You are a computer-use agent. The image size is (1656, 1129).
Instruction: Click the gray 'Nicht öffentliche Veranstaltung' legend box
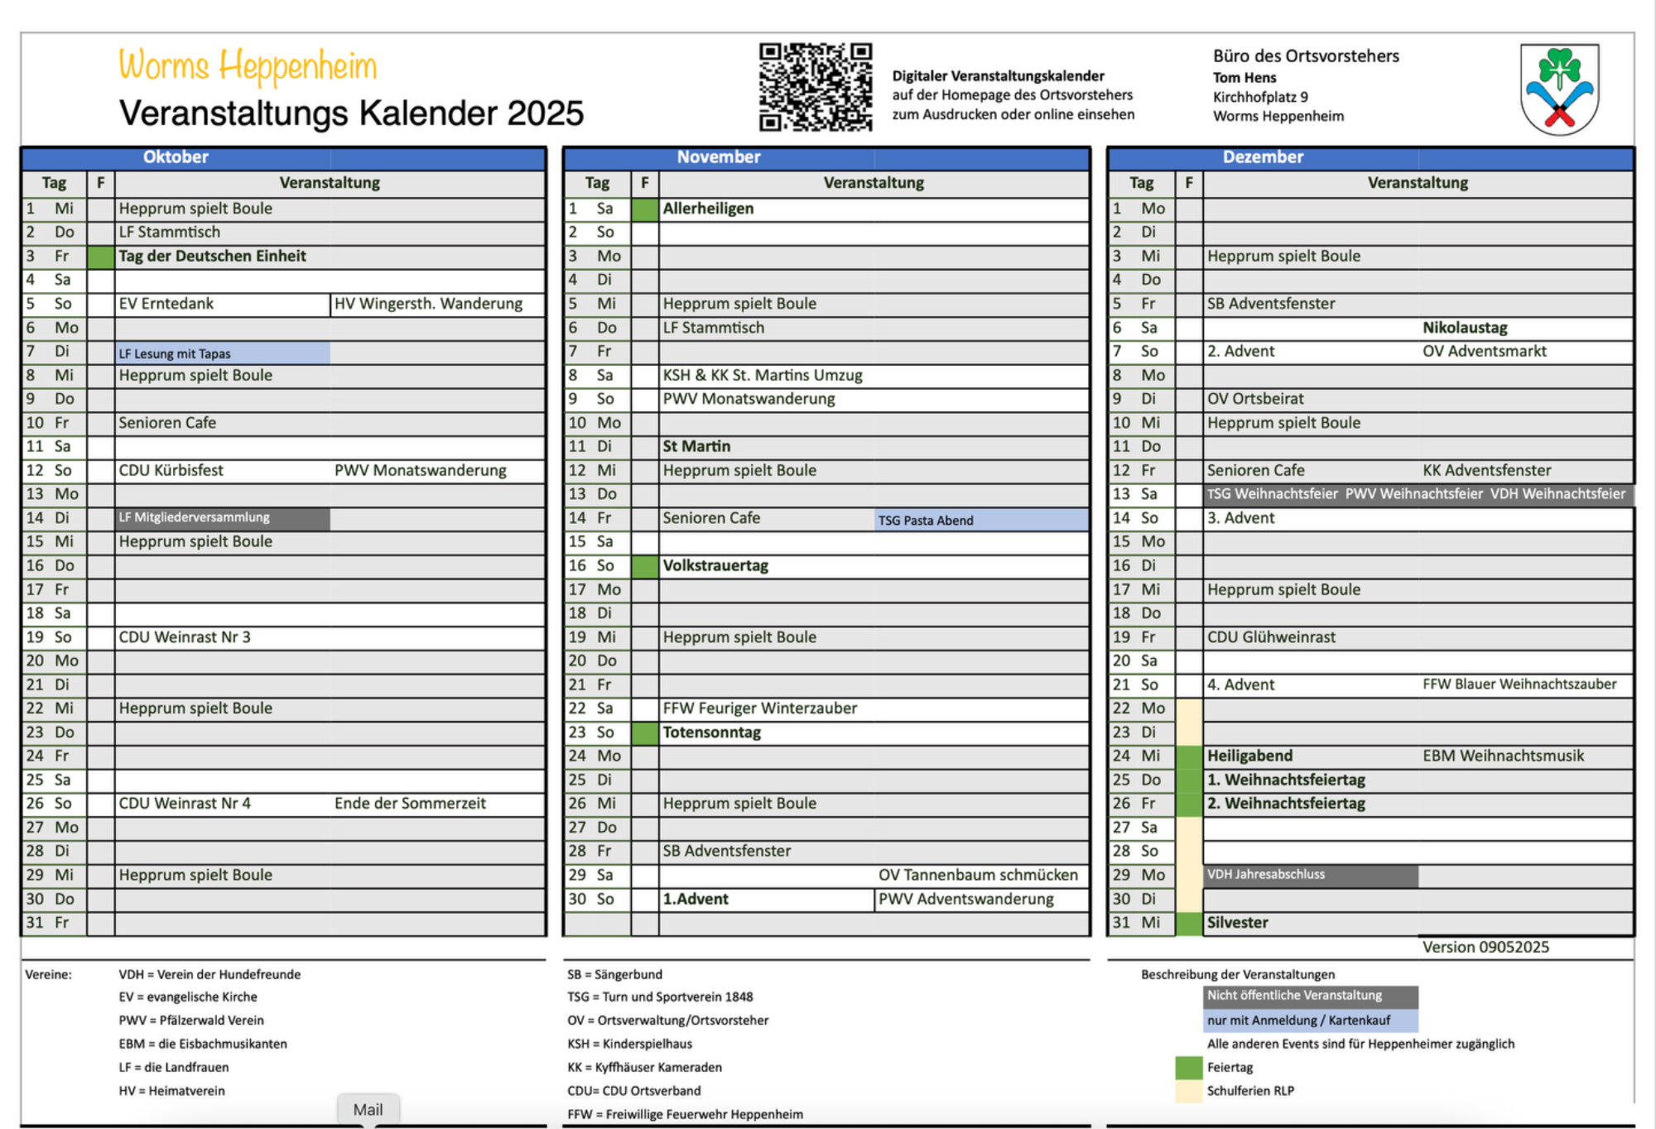coord(1311,996)
